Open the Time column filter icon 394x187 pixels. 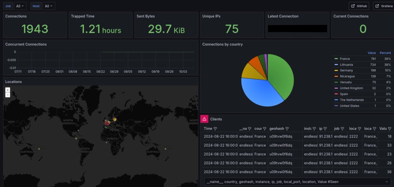pos(215,129)
